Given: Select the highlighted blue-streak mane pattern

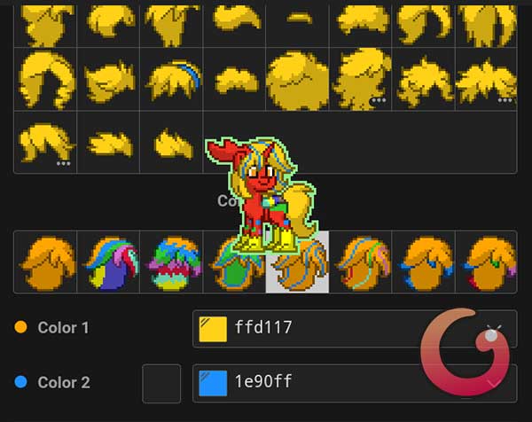Looking at the screenshot, I should pyautogui.click(x=297, y=262).
